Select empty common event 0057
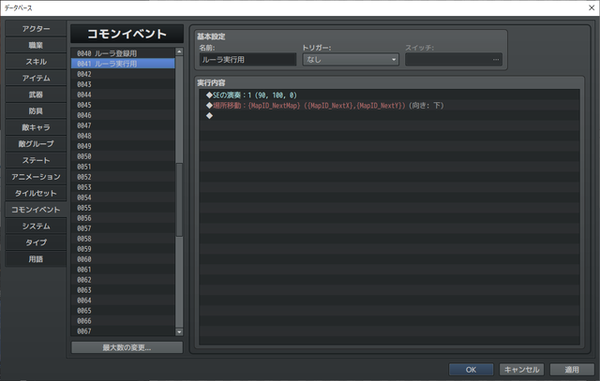600x381 pixels. tap(123, 228)
